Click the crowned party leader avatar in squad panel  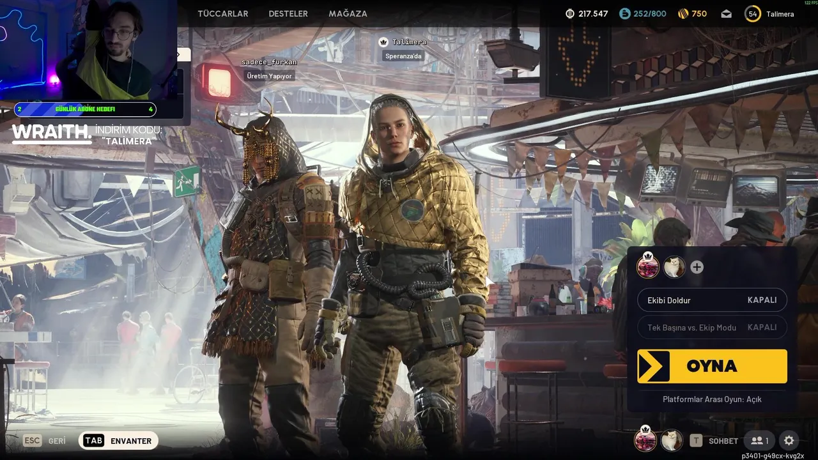[x=648, y=266]
